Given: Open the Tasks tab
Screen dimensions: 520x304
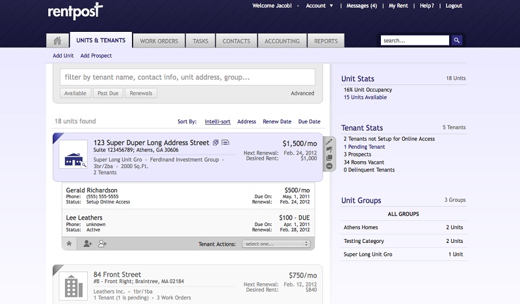Looking at the screenshot, I should pos(200,41).
